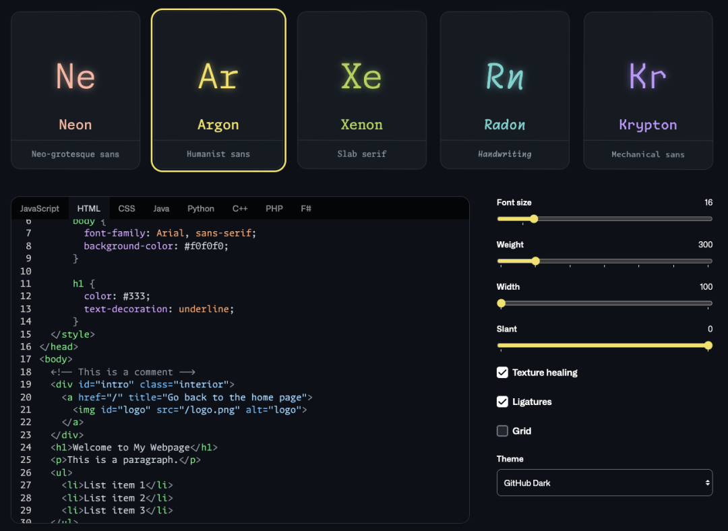Click the 'color: #333;' code line
The height and width of the screenshot is (531, 728).
[117, 296]
